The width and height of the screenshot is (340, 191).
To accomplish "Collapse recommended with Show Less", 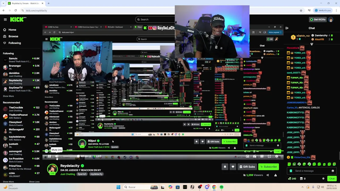I will (x=34, y=182).
